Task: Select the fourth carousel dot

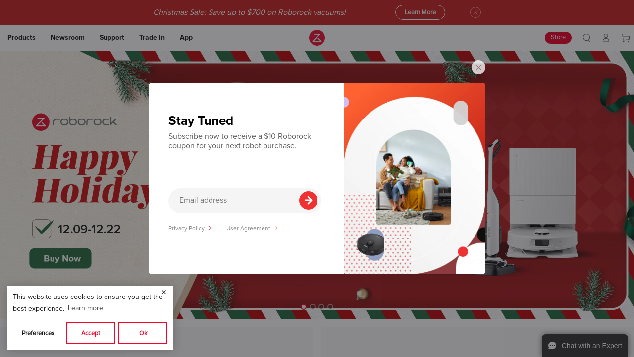Action: click(330, 307)
